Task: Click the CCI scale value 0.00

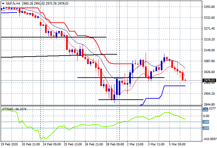Action: 206,116
